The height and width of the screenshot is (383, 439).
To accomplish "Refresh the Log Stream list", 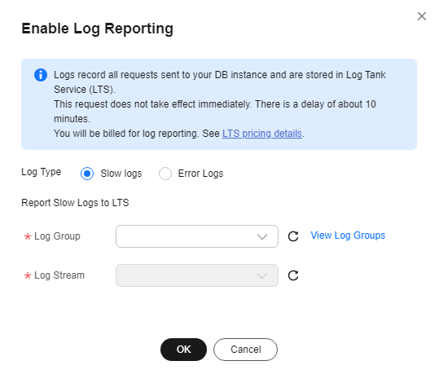I will (x=293, y=275).
